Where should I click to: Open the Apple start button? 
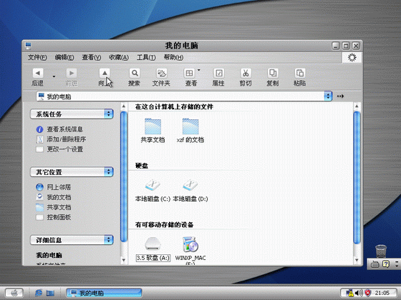(14, 293)
